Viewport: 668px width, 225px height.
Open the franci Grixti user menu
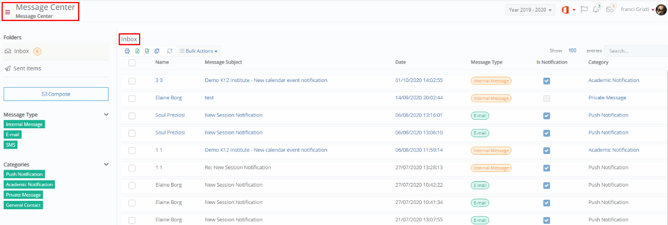(x=637, y=9)
